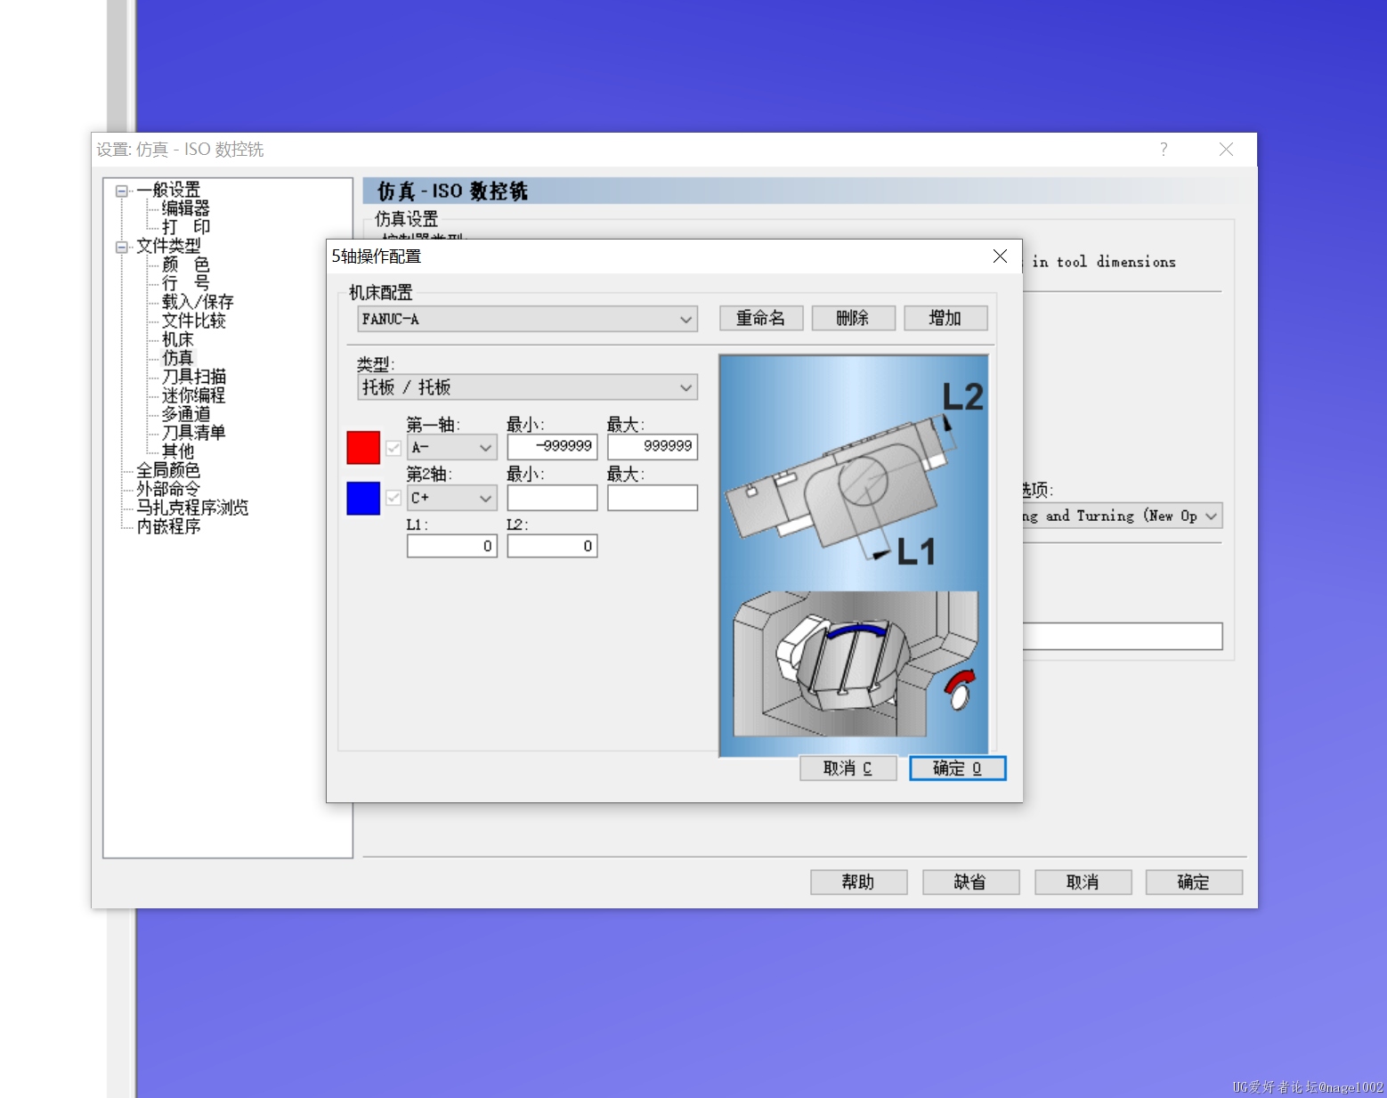This screenshot has height=1098, width=1387.
Task: Click the L2 value field
Action: 552,546
